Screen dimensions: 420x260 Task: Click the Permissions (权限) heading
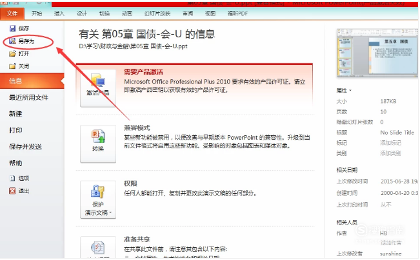[x=130, y=183]
